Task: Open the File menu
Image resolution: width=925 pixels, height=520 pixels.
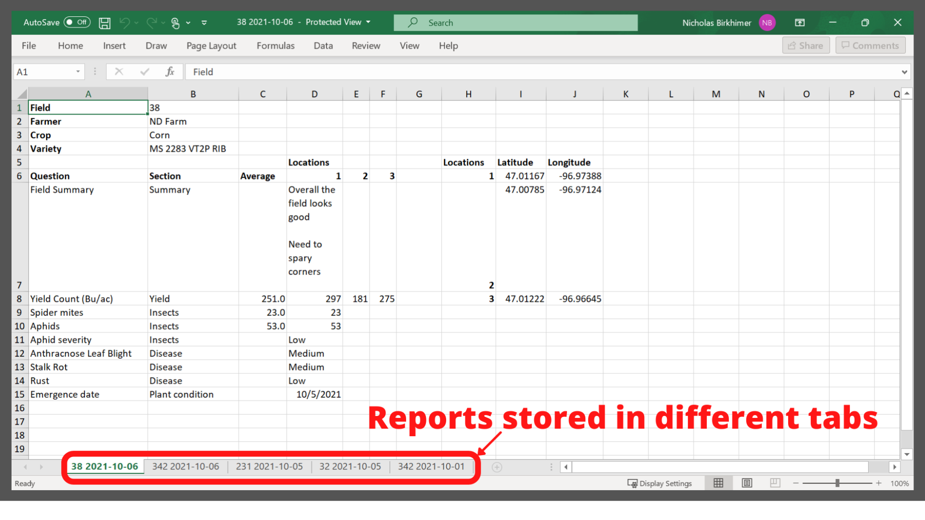Action: [x=29, y=46]
